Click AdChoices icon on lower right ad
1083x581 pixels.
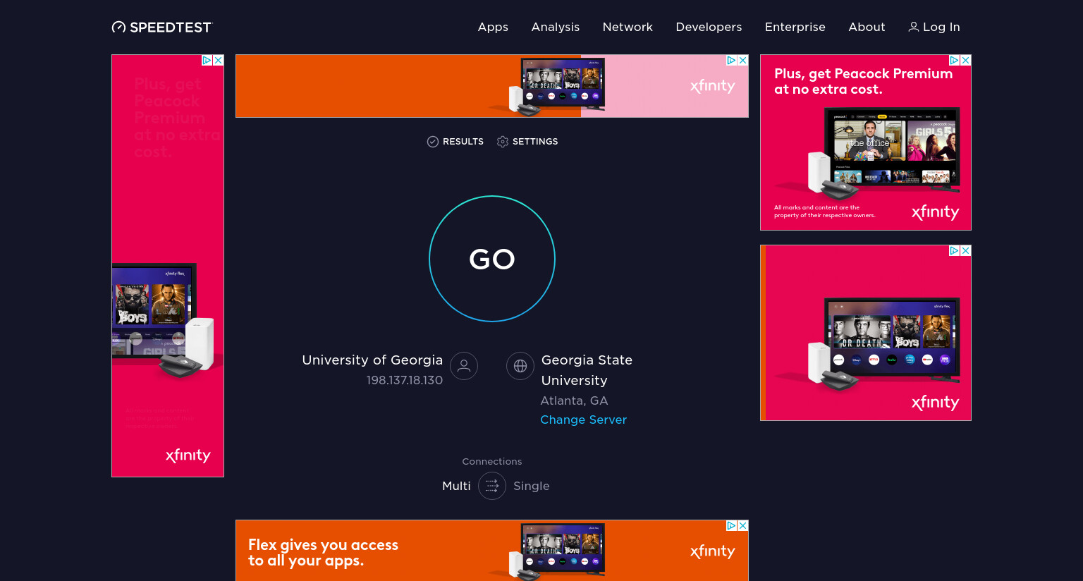[955, 251]
